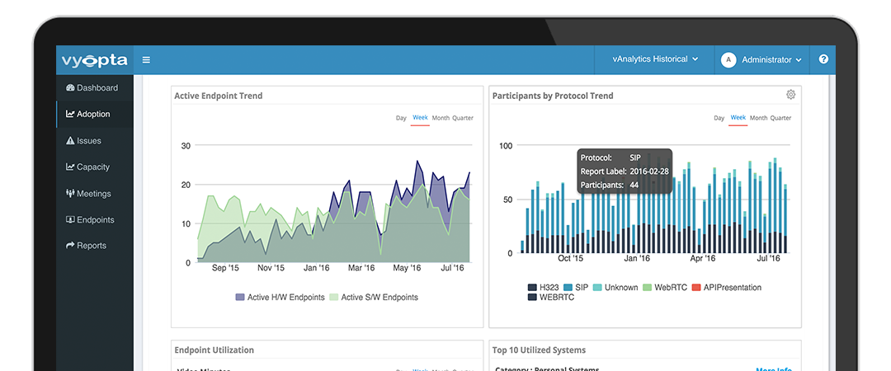Click the Capacity chart icon
This screenshot has width=891, height=371.
70,167
